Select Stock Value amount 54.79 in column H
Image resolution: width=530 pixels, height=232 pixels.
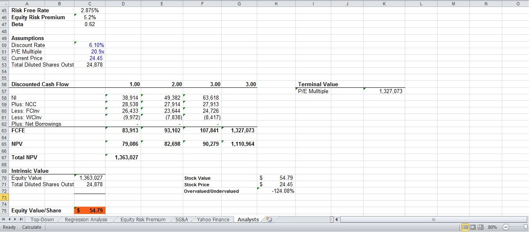pos(276,178)
